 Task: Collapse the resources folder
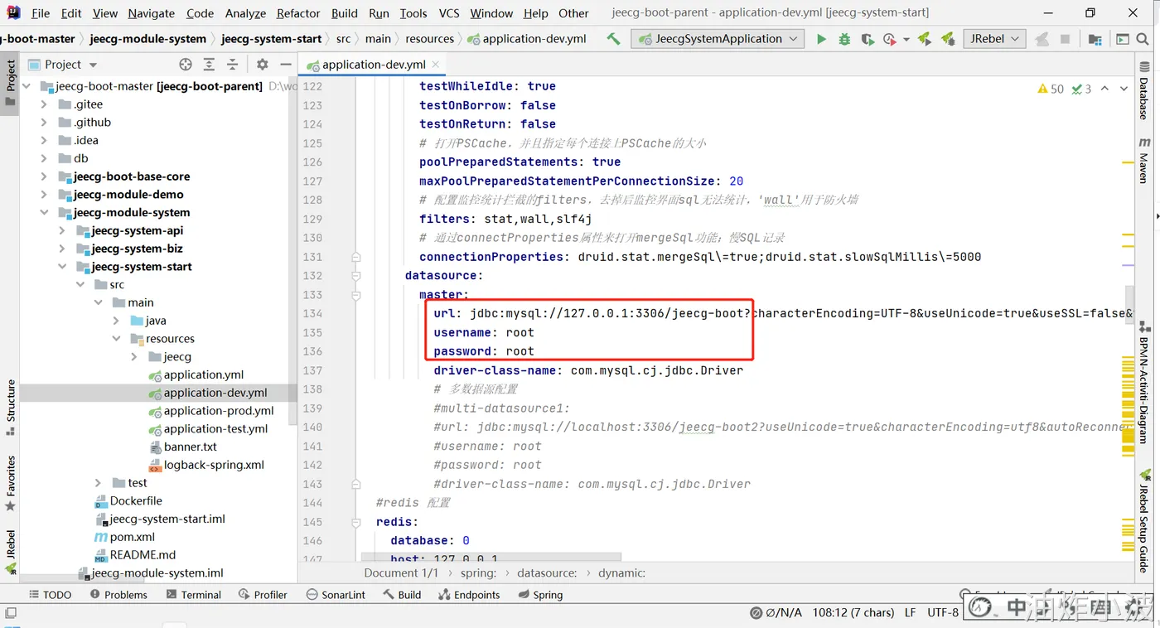tap(117, 339)
